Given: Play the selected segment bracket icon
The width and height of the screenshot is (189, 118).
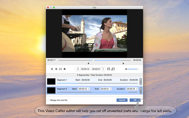Looking at the screenshot, I should coord(60,69).
